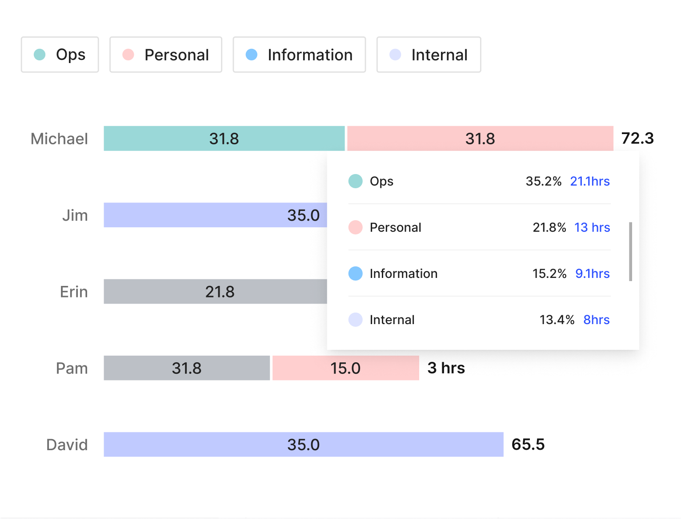Click the scrollbar inside the tooltip popup
Screen dimensions: 681x519
pyautogui.click(x=631, y=251)
